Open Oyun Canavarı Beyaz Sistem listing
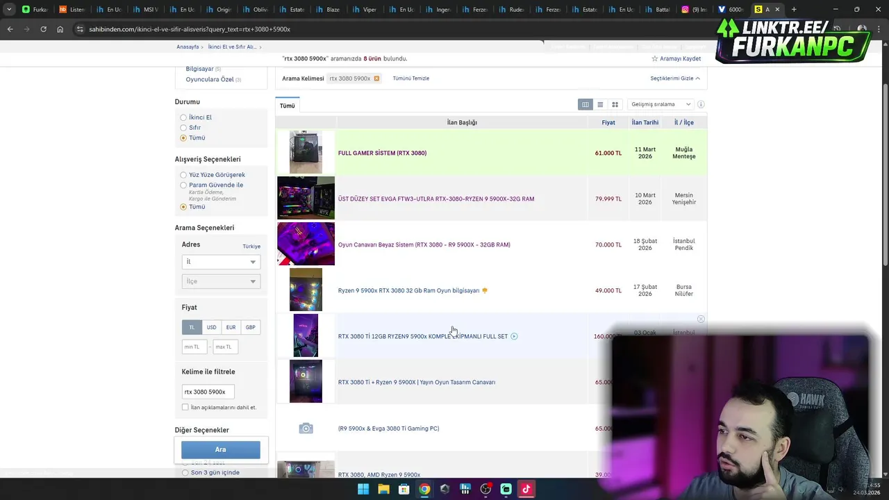Screen dimensions: 889x500 424,244
